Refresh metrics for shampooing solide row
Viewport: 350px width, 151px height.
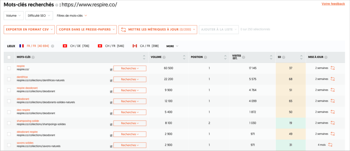[333, 123]
